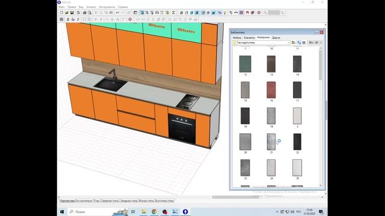Open File Explorer from the taskbar
The image size is (385, 216).
144,212
